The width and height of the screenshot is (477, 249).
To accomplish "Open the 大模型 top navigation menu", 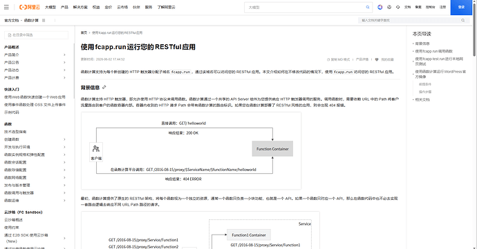I will coord(50,7).
